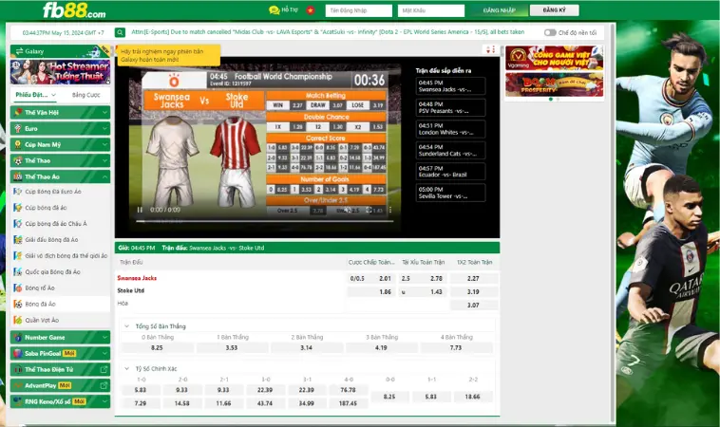Click the ĐĂNG NHẬP login button
This screenshot has height=427, width=720.
498,11
